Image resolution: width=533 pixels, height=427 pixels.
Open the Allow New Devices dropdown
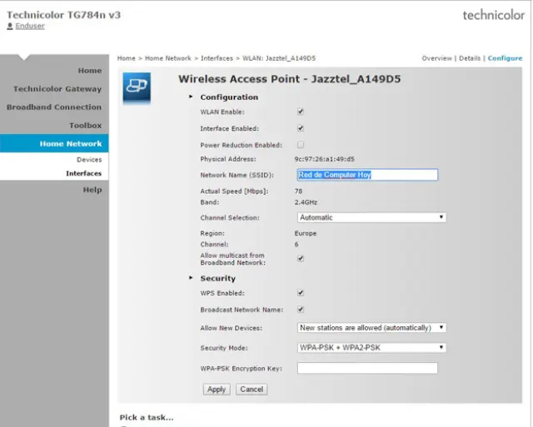click(371, 328)
